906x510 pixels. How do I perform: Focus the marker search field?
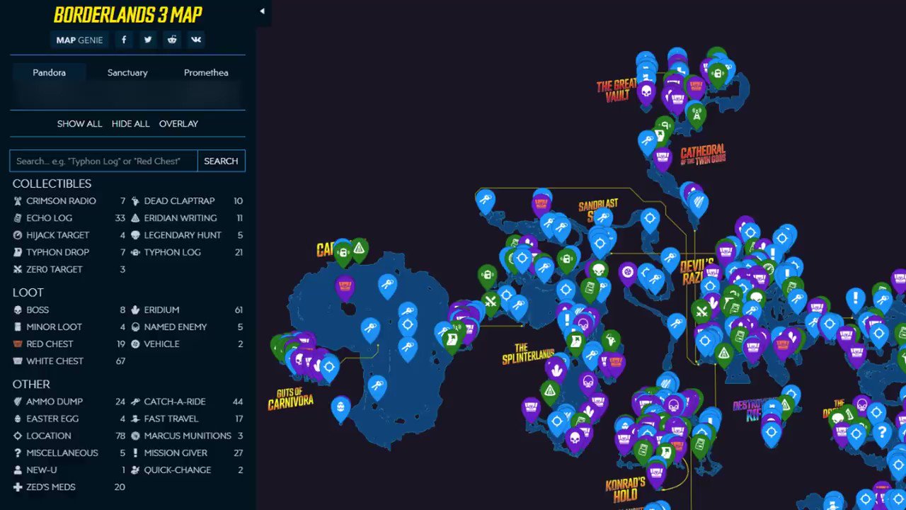[x=103, y=161]
